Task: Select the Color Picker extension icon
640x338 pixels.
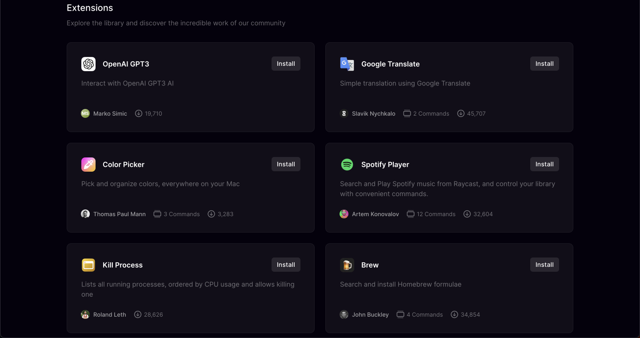Action: tap(88, 164)
